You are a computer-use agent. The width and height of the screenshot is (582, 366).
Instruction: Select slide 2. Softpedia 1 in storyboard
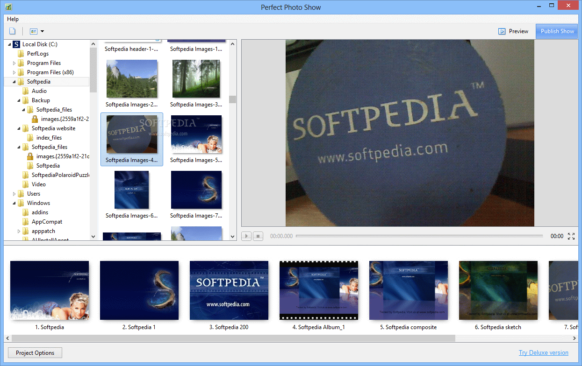pos(139,290)
